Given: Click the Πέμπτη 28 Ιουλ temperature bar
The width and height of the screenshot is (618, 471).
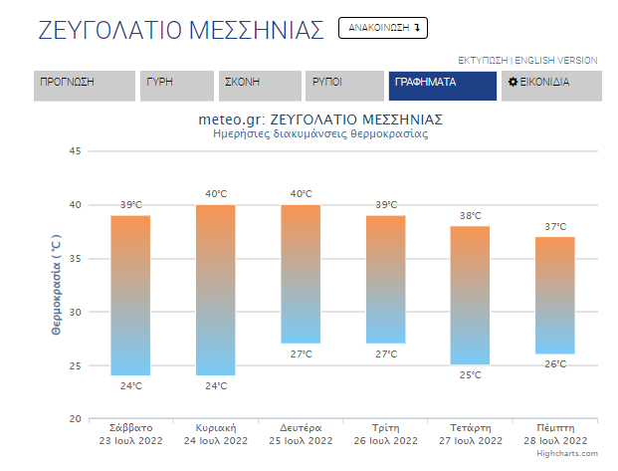Looking at the screenshot, I should point(555,296).
